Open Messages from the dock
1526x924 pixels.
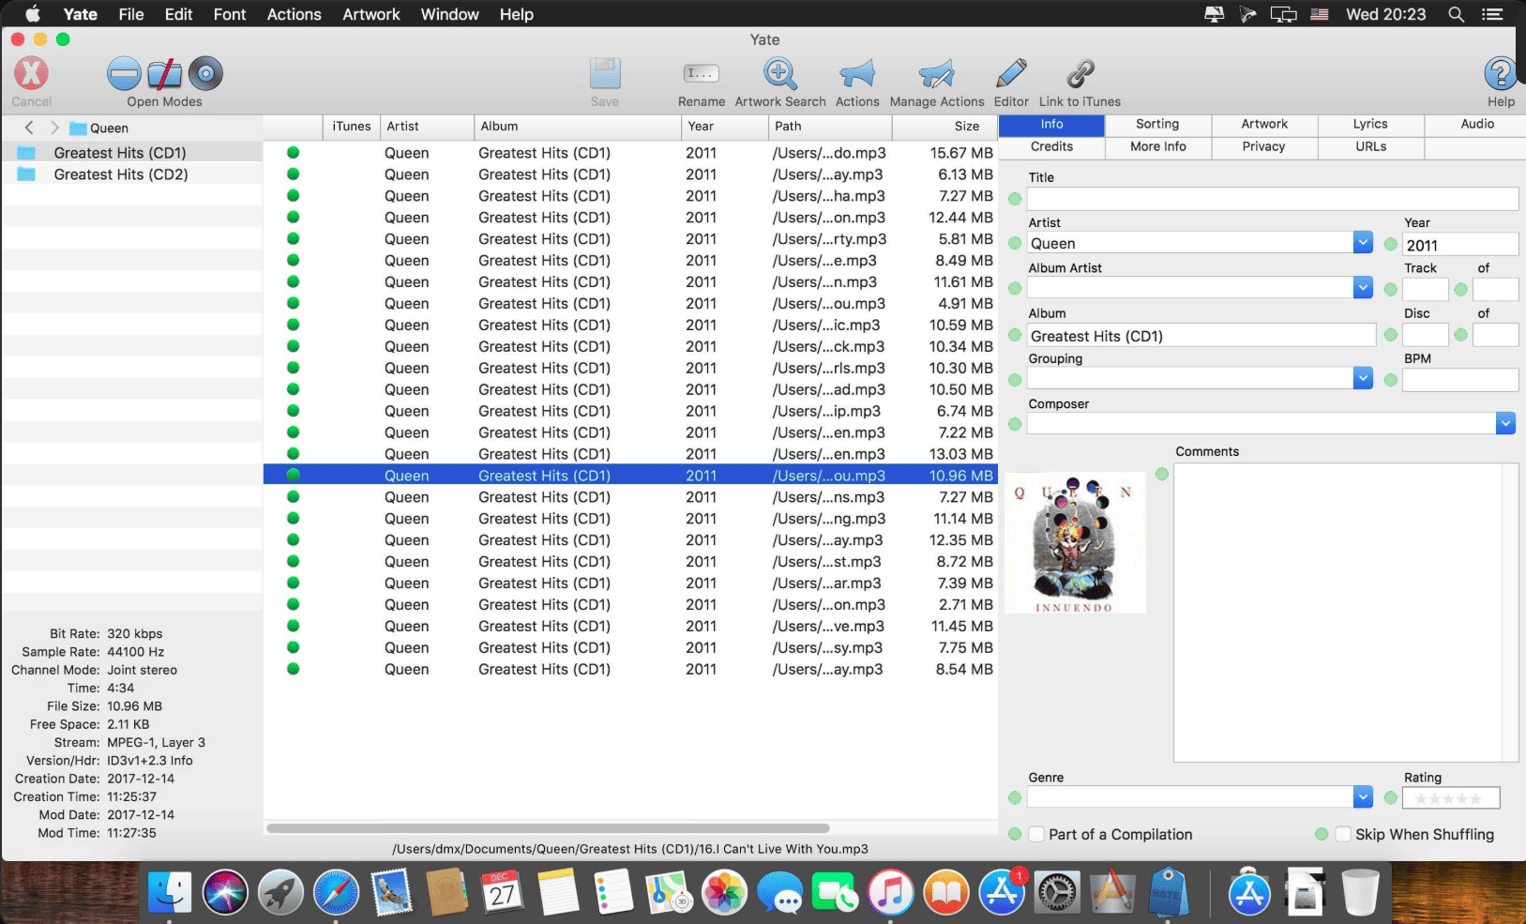(779, 892)
